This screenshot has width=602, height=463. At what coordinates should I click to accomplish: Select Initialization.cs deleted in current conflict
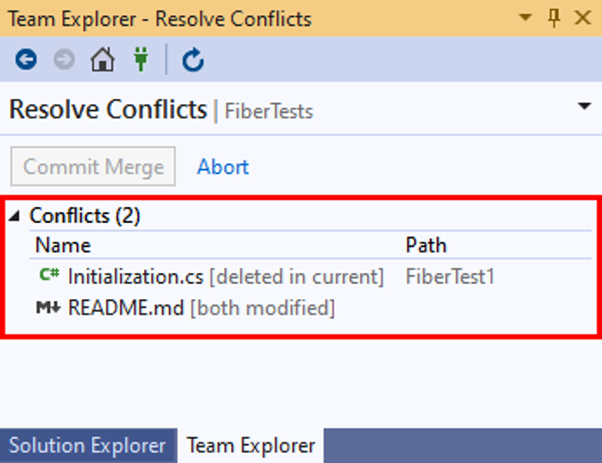(310, 276)
